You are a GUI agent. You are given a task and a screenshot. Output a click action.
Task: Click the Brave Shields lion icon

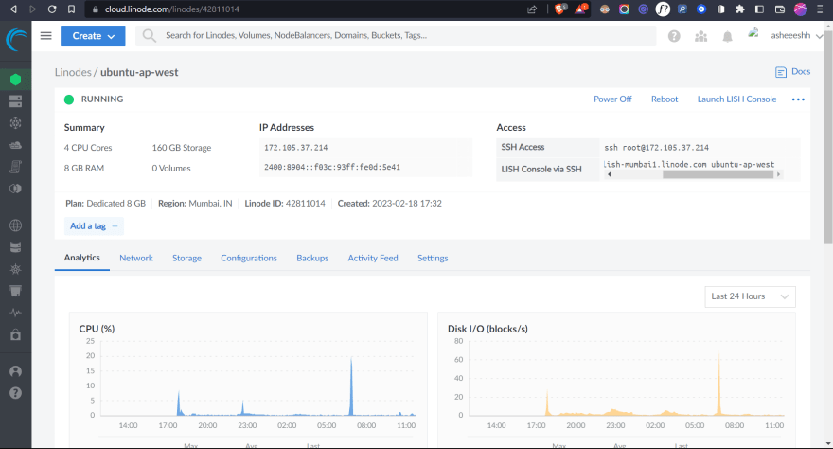point(560,9)
